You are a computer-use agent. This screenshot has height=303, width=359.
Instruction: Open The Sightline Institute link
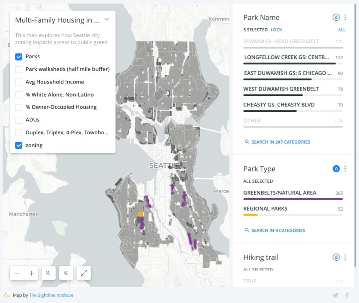tap(51, 295)
